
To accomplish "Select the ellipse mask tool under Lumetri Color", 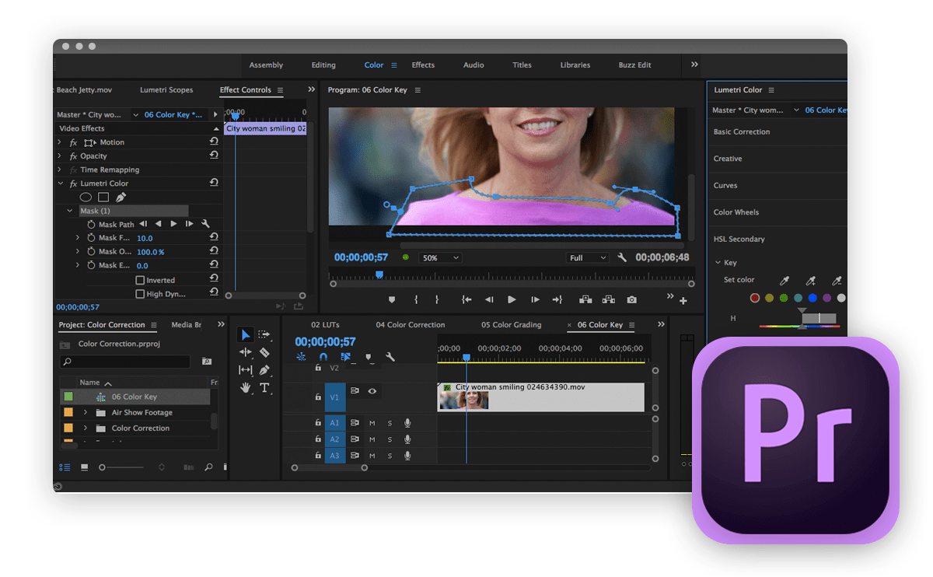I will tap(86, 198).
